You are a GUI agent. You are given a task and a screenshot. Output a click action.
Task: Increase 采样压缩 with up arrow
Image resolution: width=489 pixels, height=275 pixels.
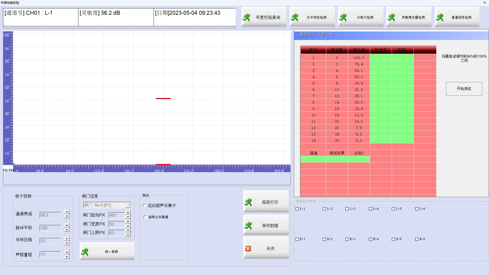click(x=67, y=239)
